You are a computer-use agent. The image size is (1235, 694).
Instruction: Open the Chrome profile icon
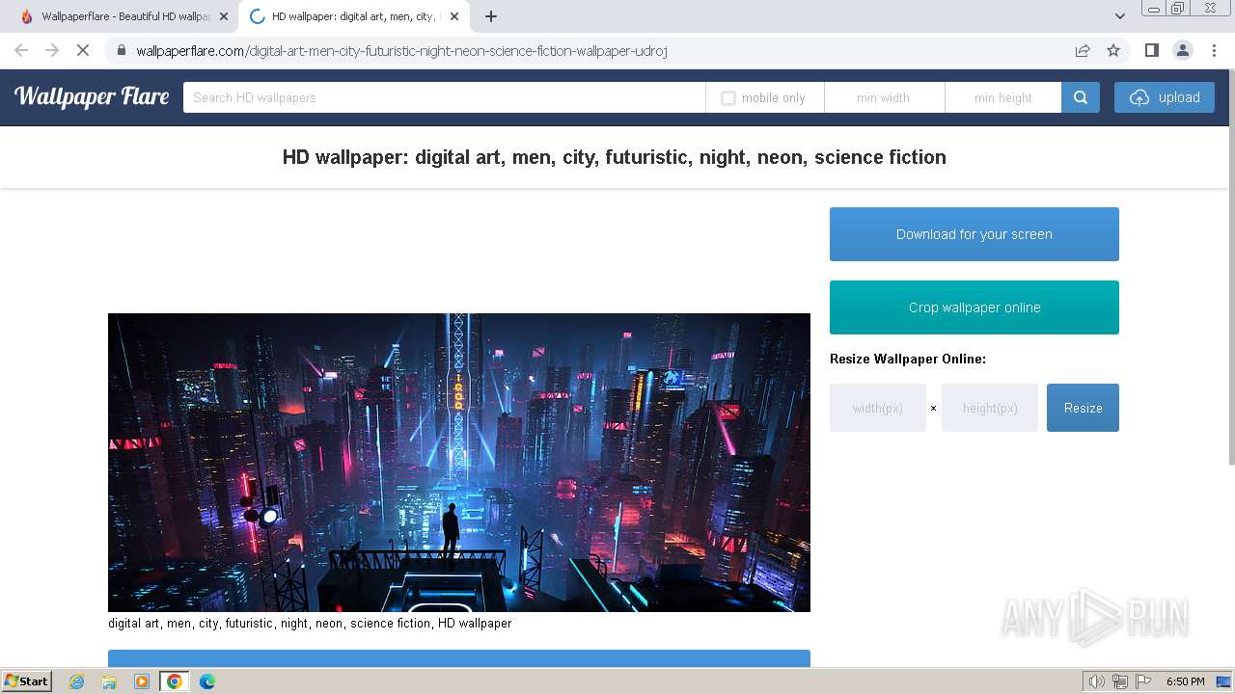pyautogui.click(x=1182, y=50)
